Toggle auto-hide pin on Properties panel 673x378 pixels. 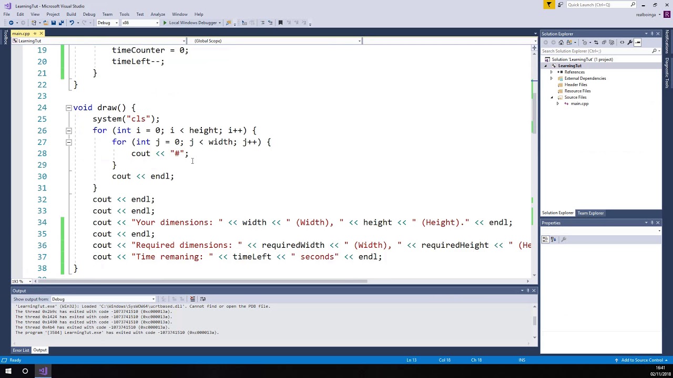coord(652,223)
